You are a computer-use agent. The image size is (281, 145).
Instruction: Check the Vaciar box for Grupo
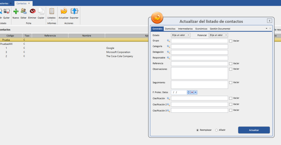(231, 41)
